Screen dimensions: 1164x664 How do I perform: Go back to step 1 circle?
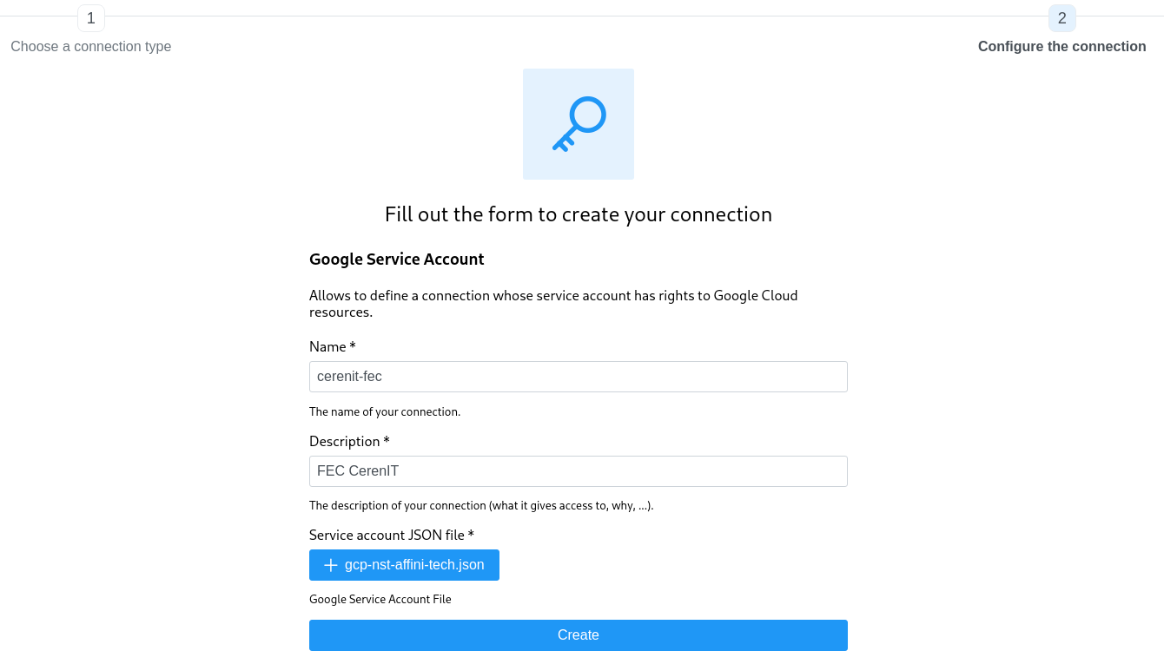[91, 18]
